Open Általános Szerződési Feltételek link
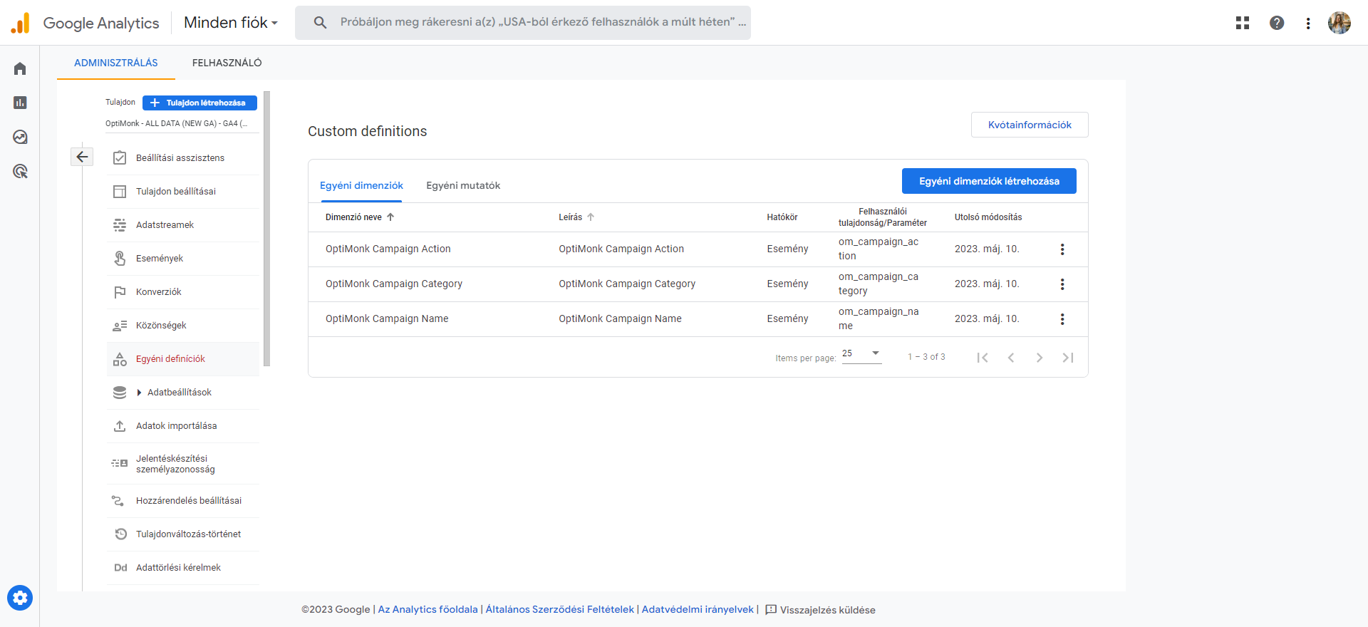 pos(559,610)
